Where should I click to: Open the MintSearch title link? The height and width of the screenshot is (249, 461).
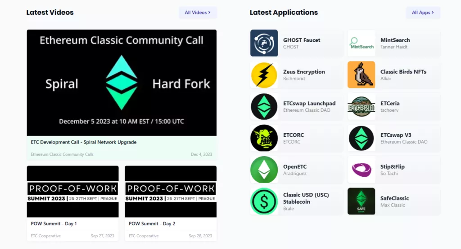coord(395,40)
